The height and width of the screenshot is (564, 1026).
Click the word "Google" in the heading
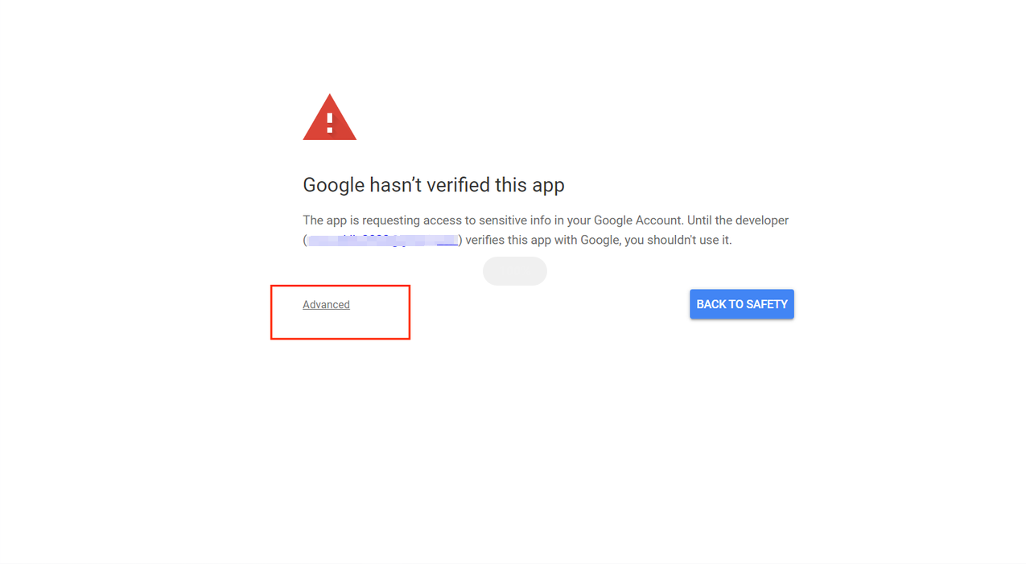pos(333,185)
